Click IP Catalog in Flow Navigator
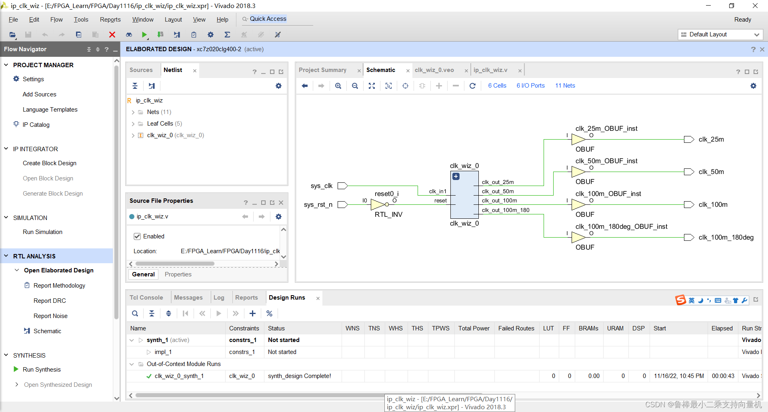 pyautogui.click(x=36, y=125)
